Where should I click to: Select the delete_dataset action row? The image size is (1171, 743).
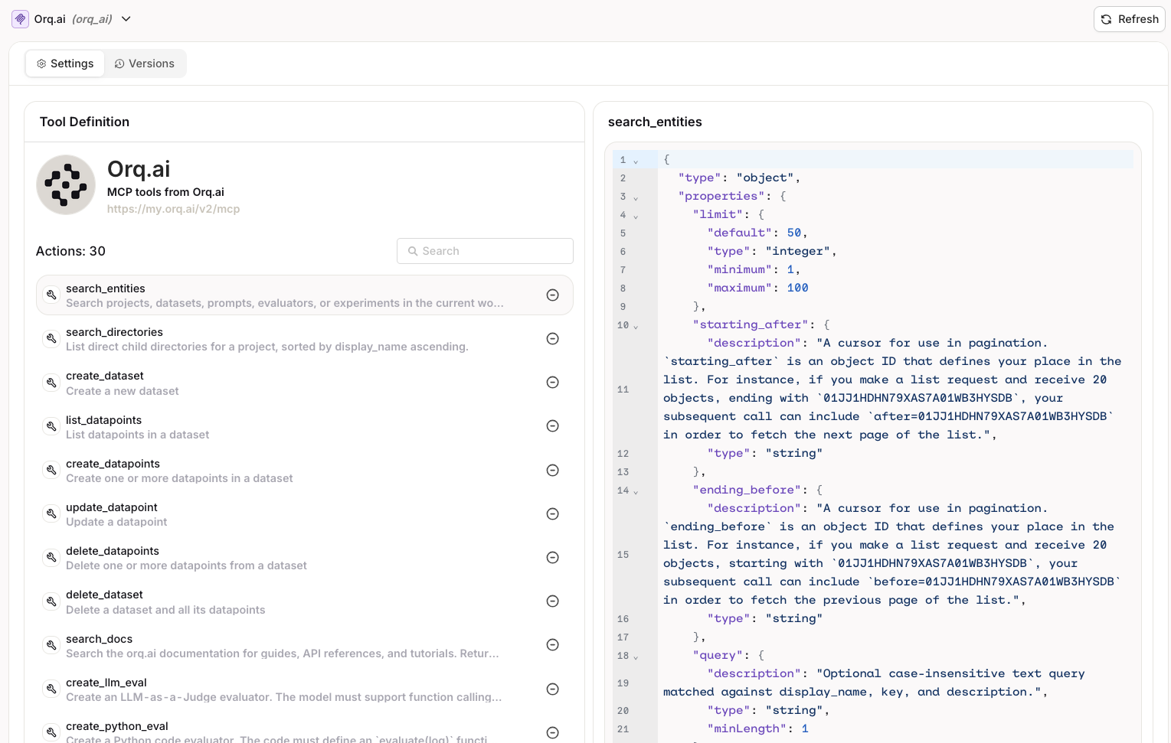pos(305,601)
